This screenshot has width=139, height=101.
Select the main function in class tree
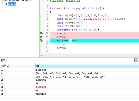coord(12,4)
